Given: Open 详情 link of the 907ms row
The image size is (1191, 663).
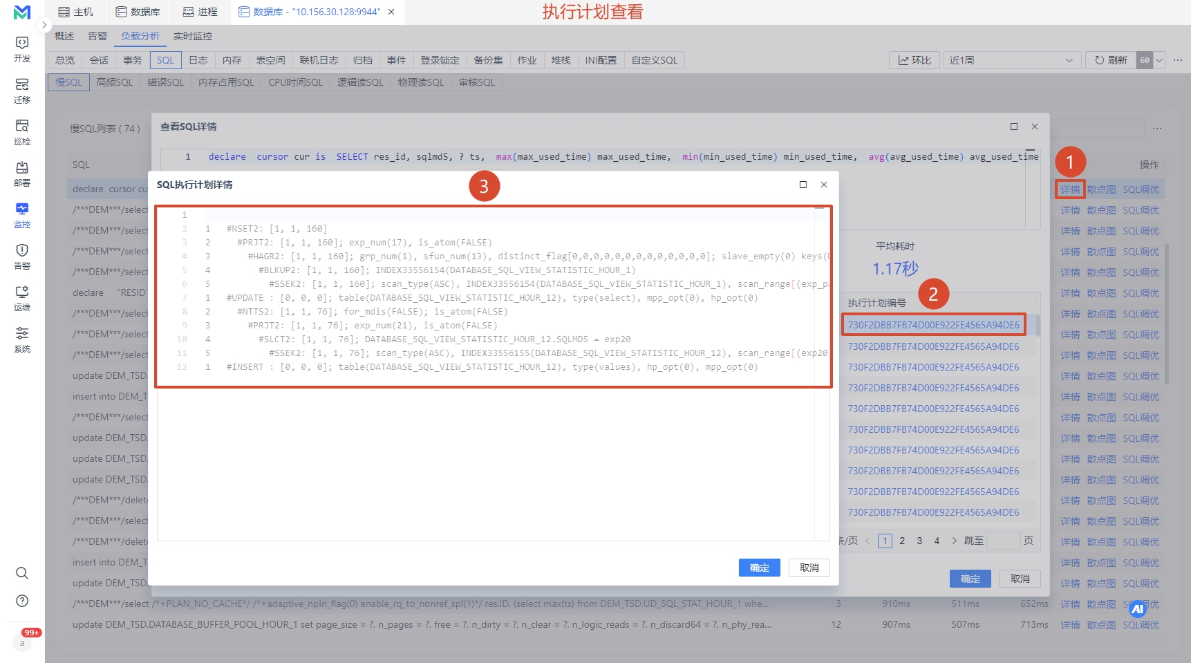Looking at the screenshot, I should click(x=1070, y=625).
